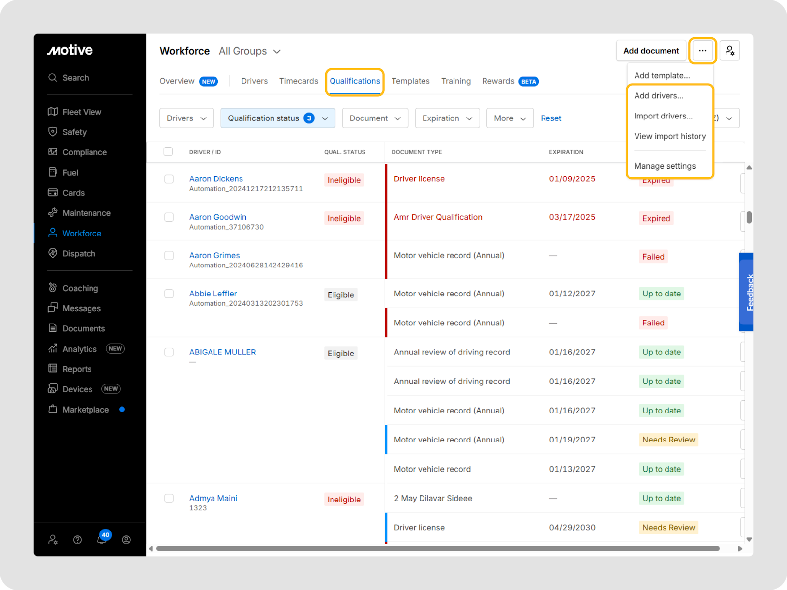Open Maintenance in the sidebar
This screenshot has width=787, height=590.
click(86, 213)
